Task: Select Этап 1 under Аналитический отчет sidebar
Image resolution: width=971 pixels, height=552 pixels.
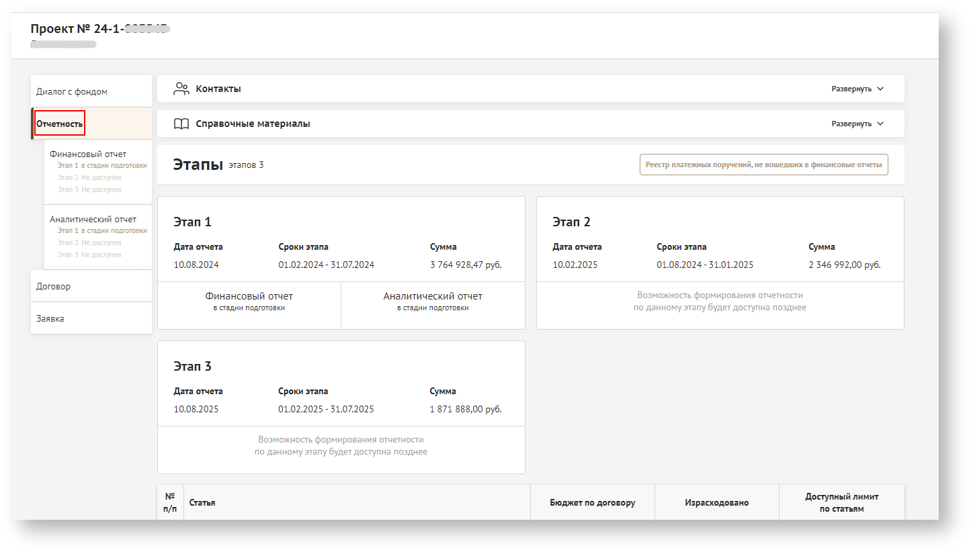Action: click(101, 230)
